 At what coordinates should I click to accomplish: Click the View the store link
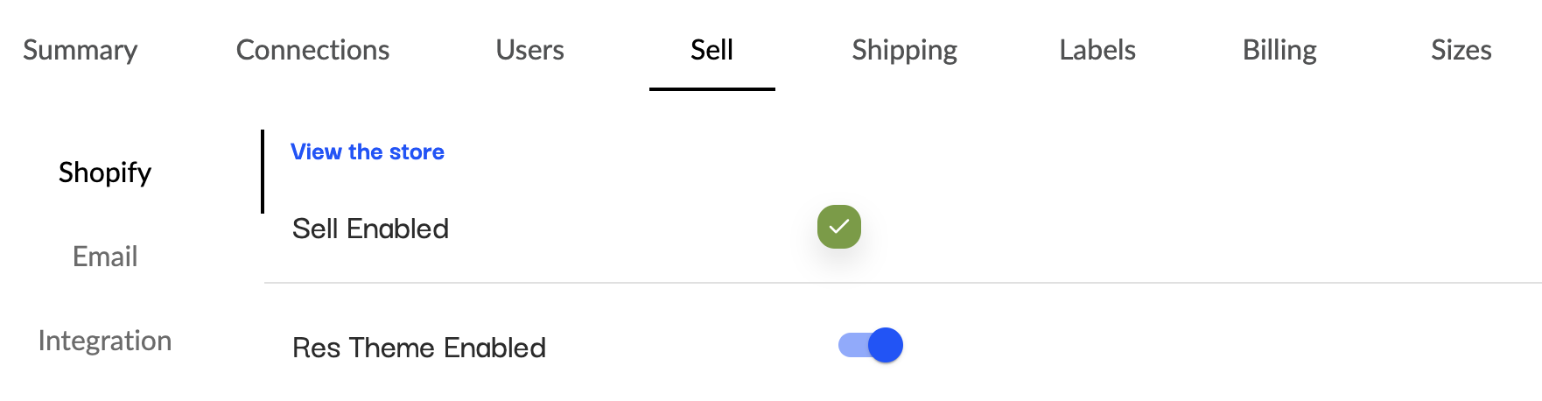point(368,152)
